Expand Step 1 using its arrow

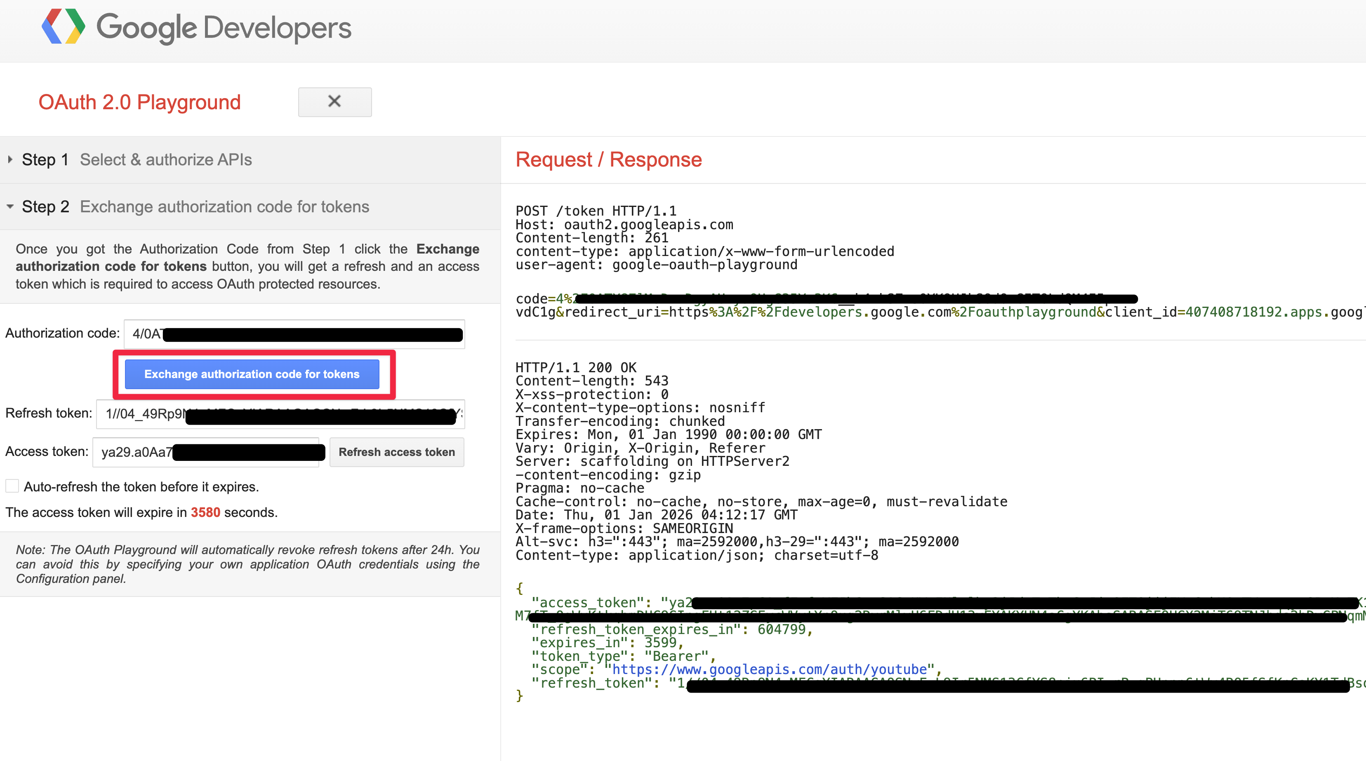tap(10, 160)
